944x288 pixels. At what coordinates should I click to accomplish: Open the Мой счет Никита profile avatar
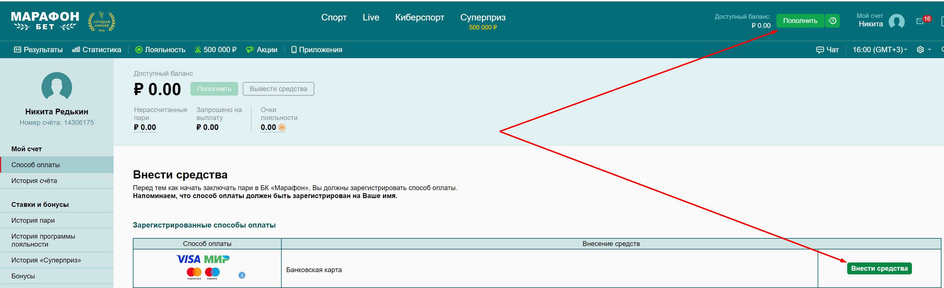click(896, 21)
